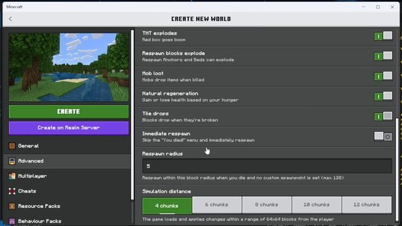Open the General settings tab
Image resolution: width=402 pixels, height=226 pixels.
point(67,146)
